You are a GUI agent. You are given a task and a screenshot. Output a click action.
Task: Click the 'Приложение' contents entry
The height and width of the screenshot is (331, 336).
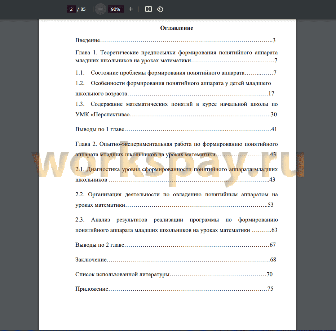(x=174, y=289)
